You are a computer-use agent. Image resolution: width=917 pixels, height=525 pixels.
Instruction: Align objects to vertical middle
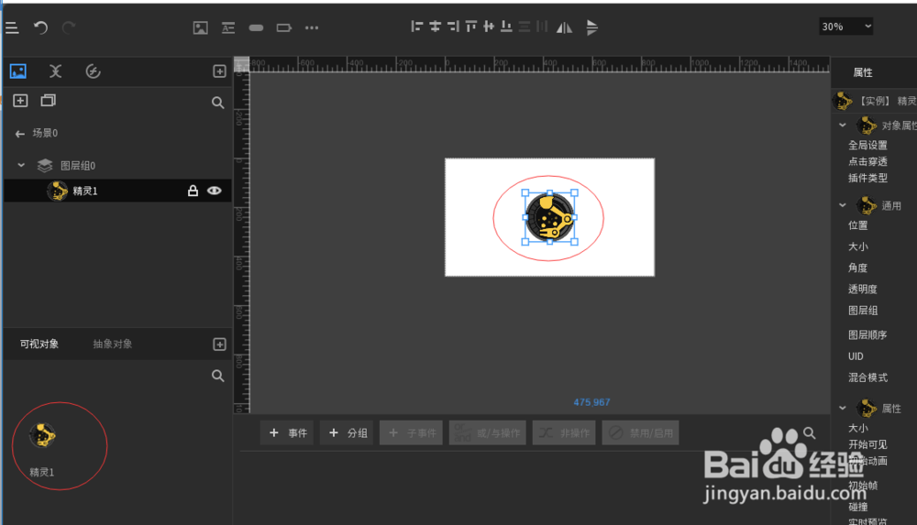click(489, 27)
